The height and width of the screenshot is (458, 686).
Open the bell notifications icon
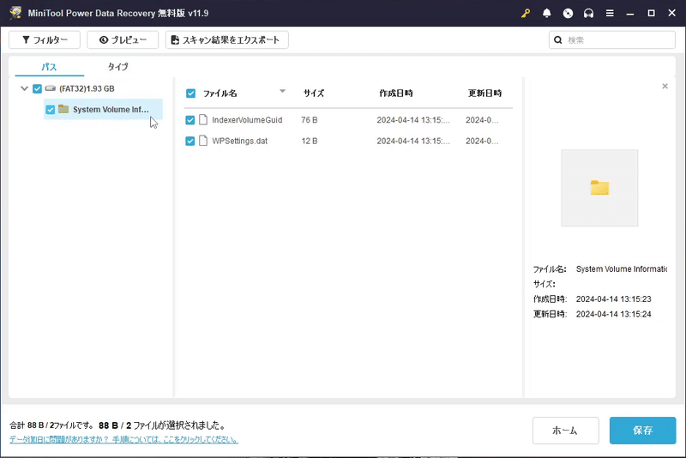tap(546, 13)
